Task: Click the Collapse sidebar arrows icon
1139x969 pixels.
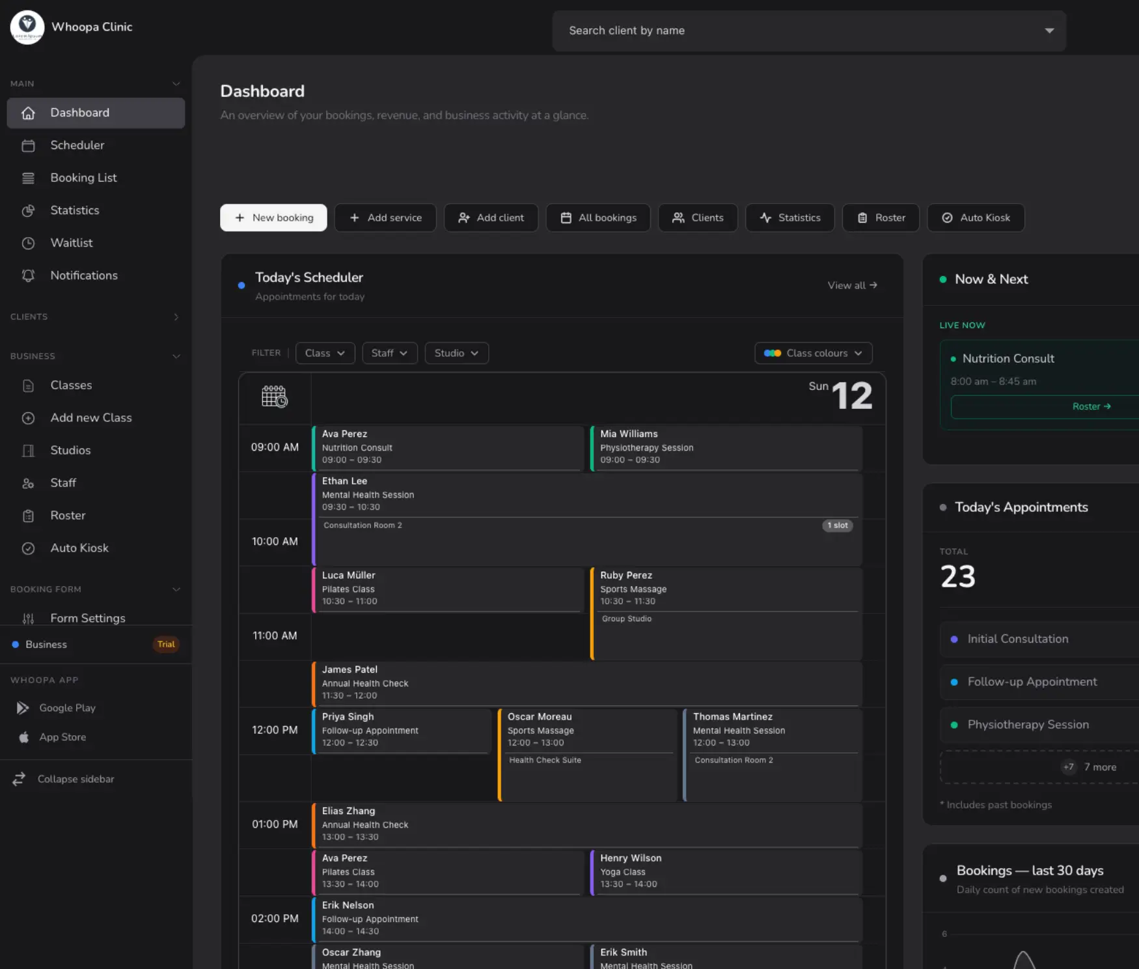Action: click(19, 779)
